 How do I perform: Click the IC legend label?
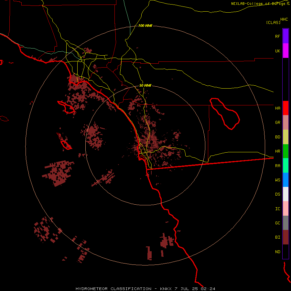click(277, 209)
